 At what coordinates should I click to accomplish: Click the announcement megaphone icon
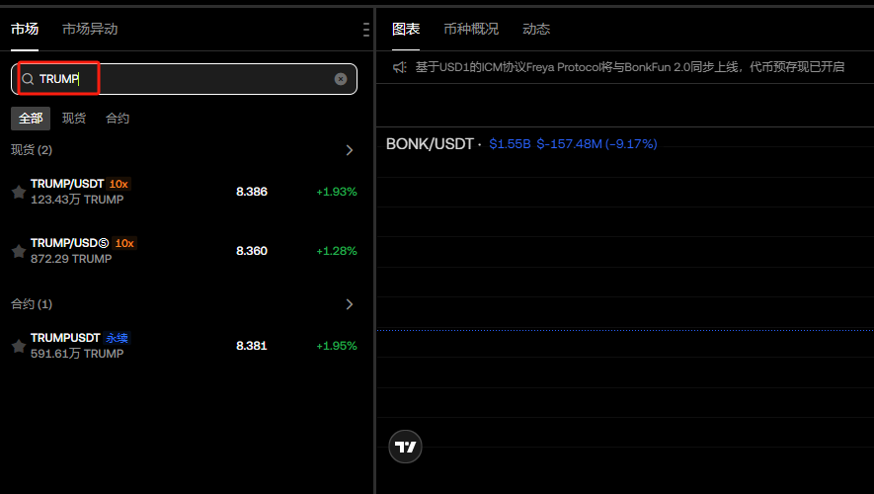400,67
